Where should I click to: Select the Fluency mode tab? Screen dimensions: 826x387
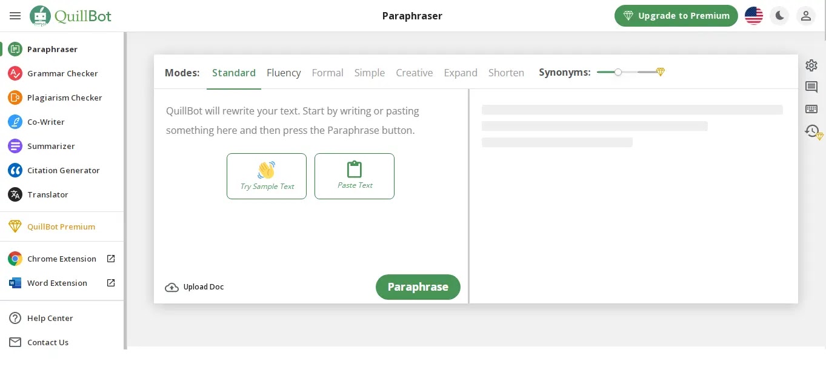(284, 73)
